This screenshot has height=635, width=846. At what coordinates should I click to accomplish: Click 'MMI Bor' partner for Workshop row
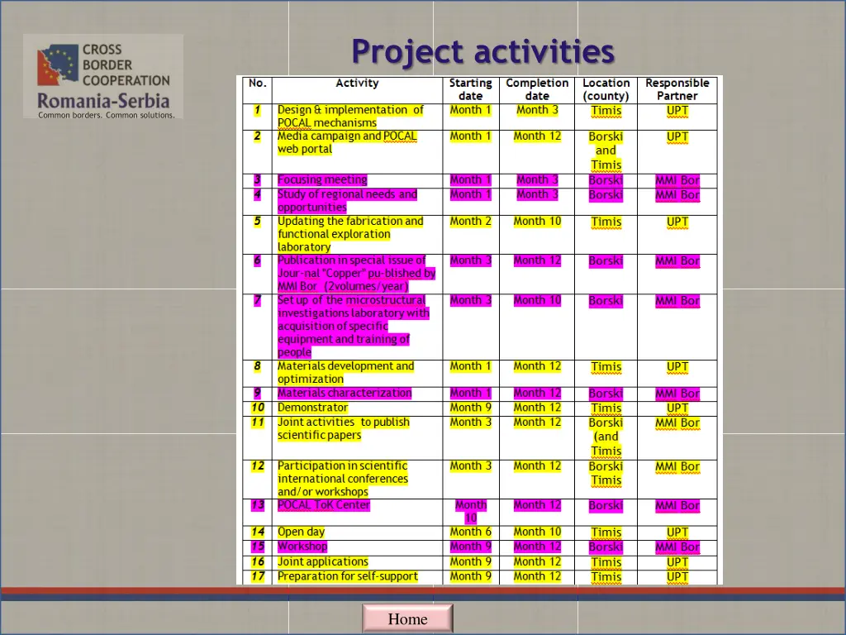(677, 547)
